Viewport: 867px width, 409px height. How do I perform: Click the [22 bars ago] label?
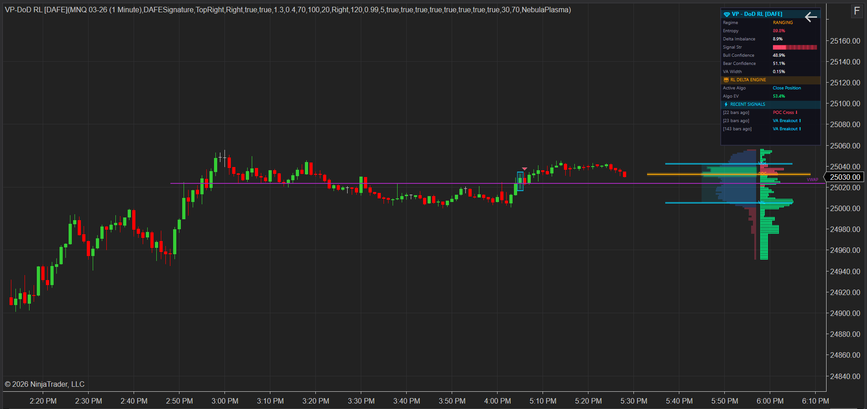(736, 113)
